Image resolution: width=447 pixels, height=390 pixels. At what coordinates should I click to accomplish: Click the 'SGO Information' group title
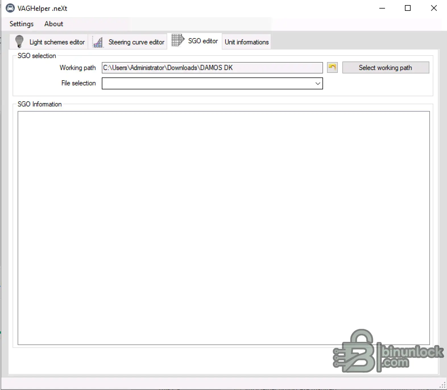40,104
